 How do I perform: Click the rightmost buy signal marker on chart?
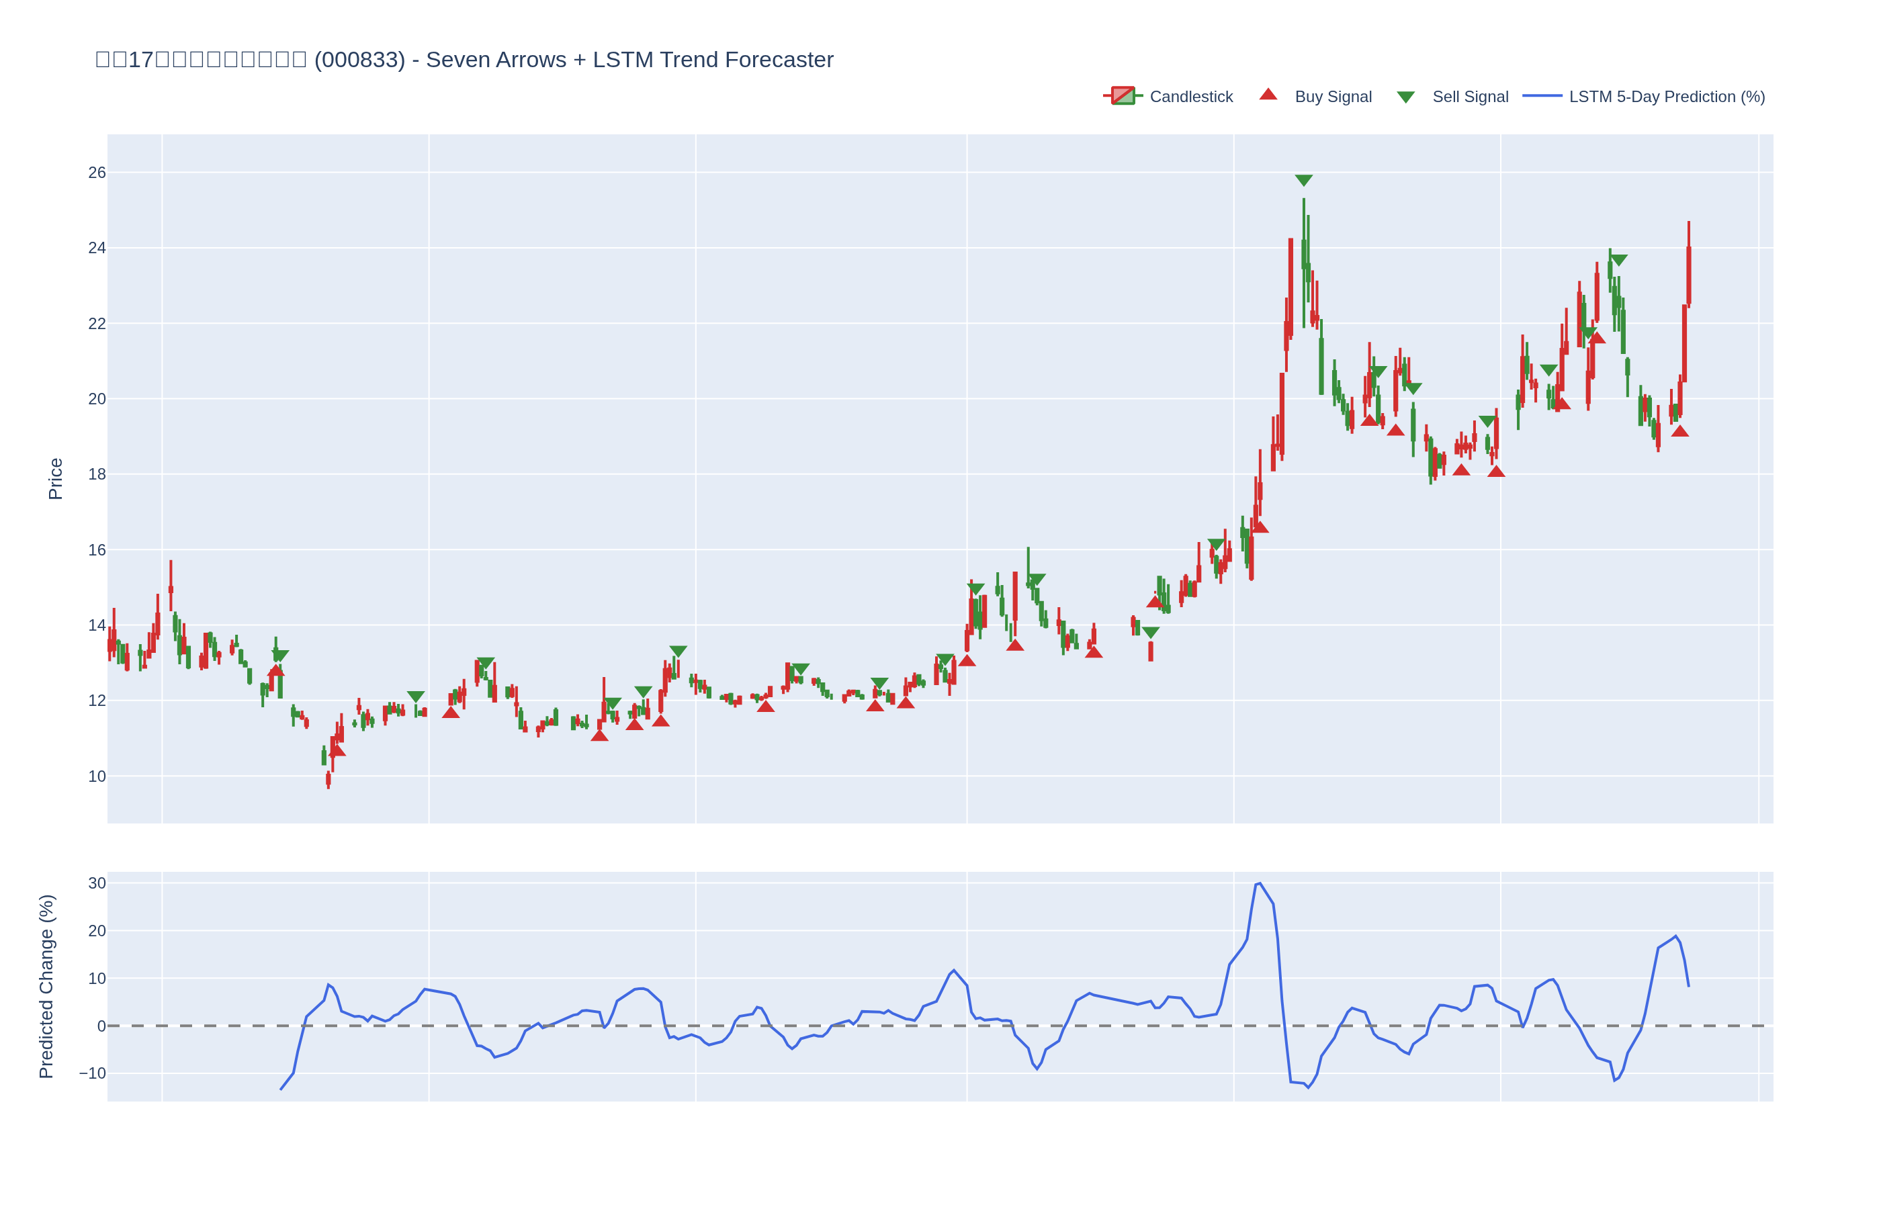pyautogui.click(x=1679, y=431)
